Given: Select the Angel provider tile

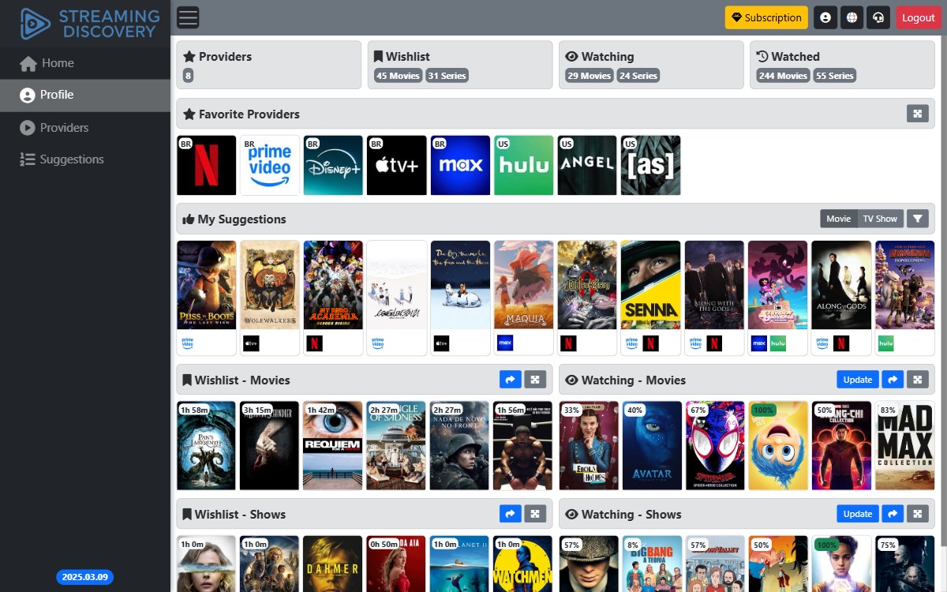Looking at the screenshot, I should pyautogui.click(x=587, y=165).
